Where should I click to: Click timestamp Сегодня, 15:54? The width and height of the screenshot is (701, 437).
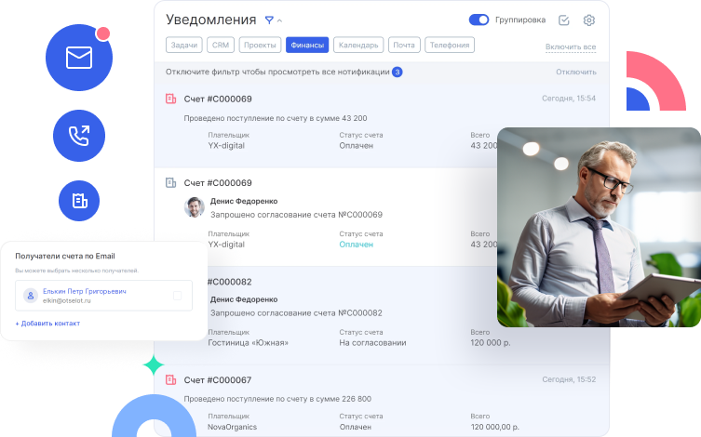pos(569,99)
